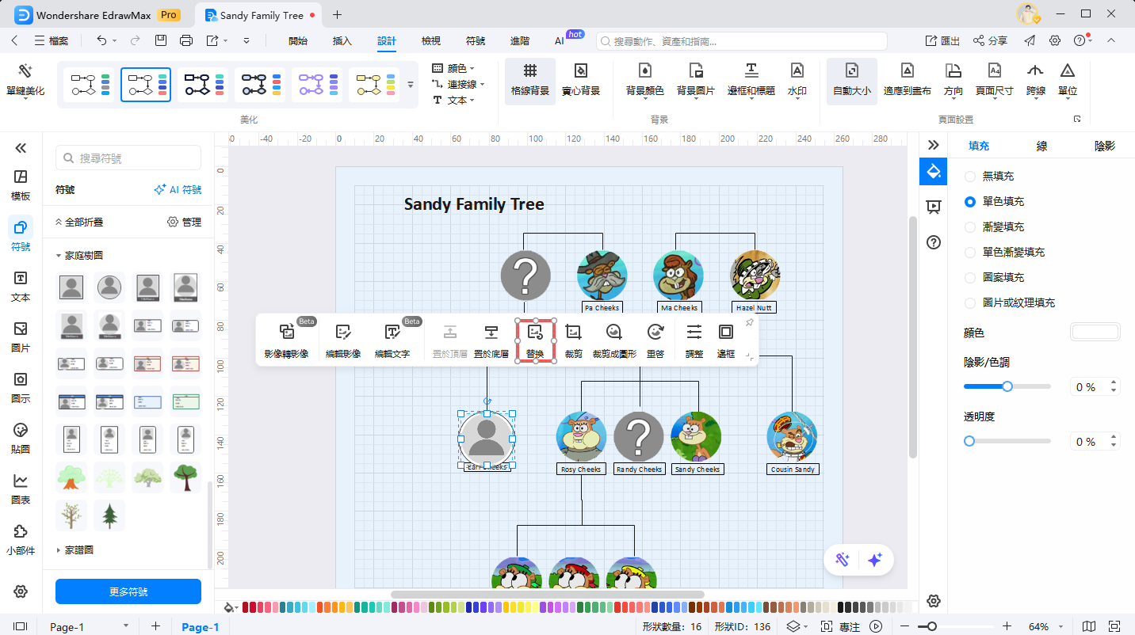Open the 水印 watermark tool
This screenshot has width=1135, height=635.
797,71
